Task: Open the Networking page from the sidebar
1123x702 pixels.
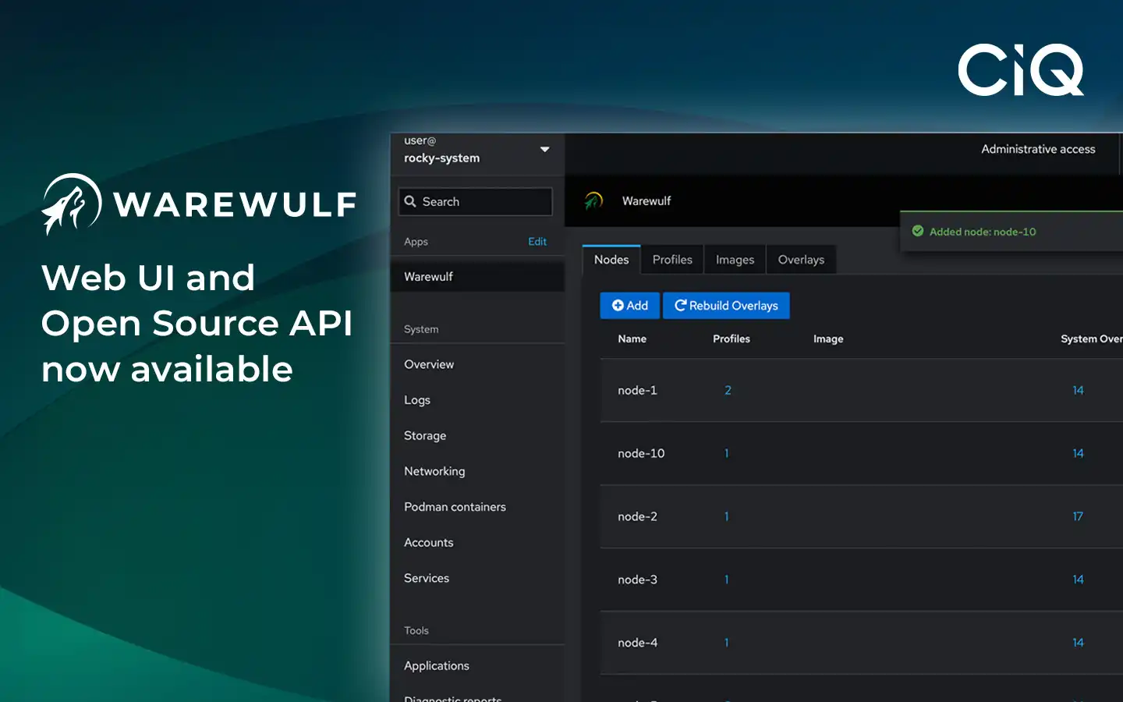Action: 434,471
